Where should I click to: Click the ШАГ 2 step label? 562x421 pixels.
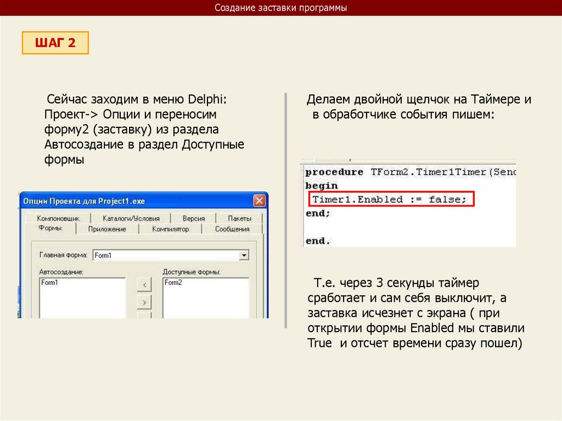tap(55, 43)
